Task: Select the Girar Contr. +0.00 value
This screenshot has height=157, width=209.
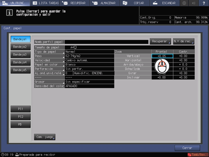Action: pyautogui.click(x=184, y=73)
